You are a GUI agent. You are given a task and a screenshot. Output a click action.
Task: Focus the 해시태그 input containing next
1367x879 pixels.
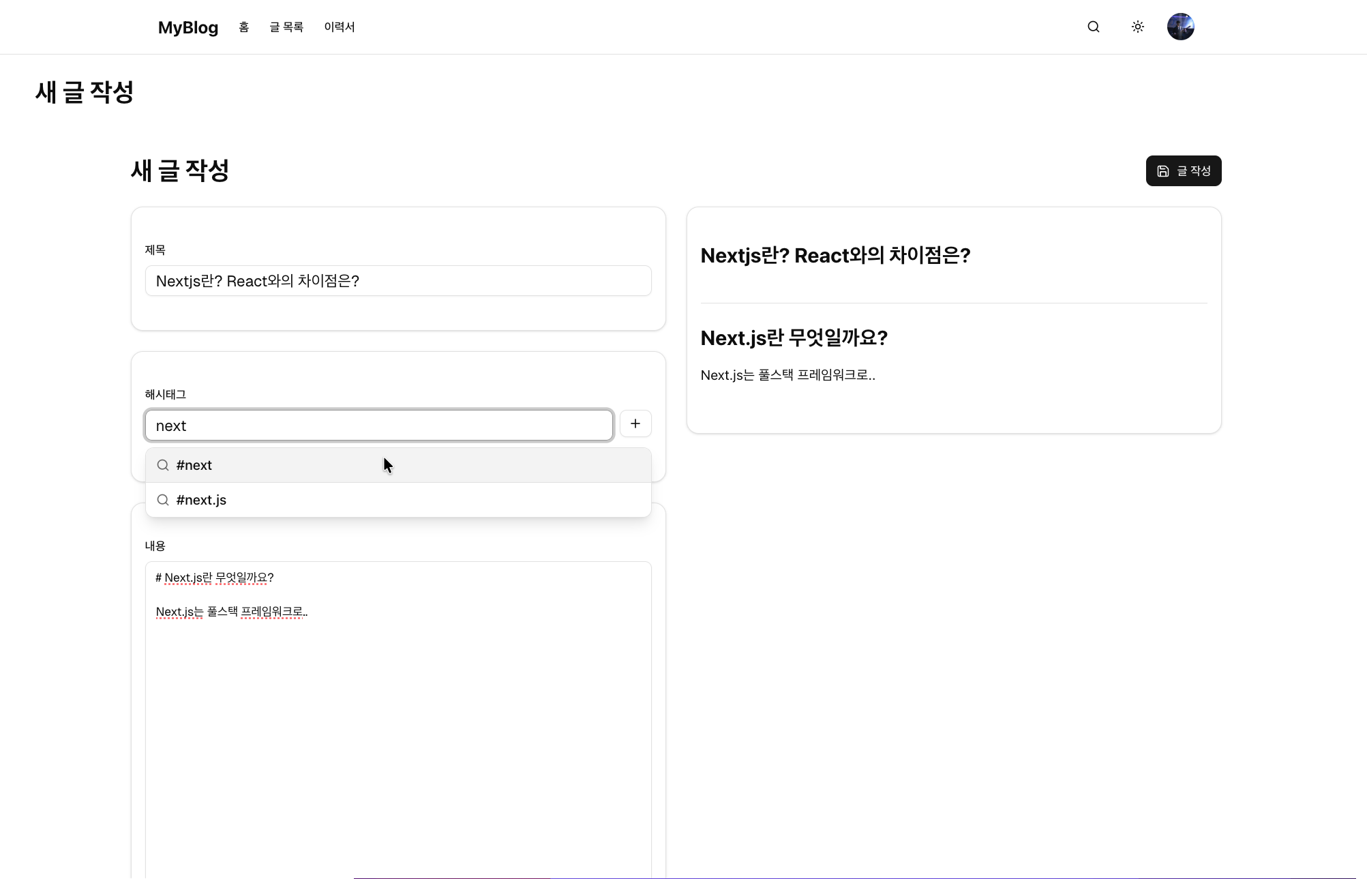[x=379, y=426]
